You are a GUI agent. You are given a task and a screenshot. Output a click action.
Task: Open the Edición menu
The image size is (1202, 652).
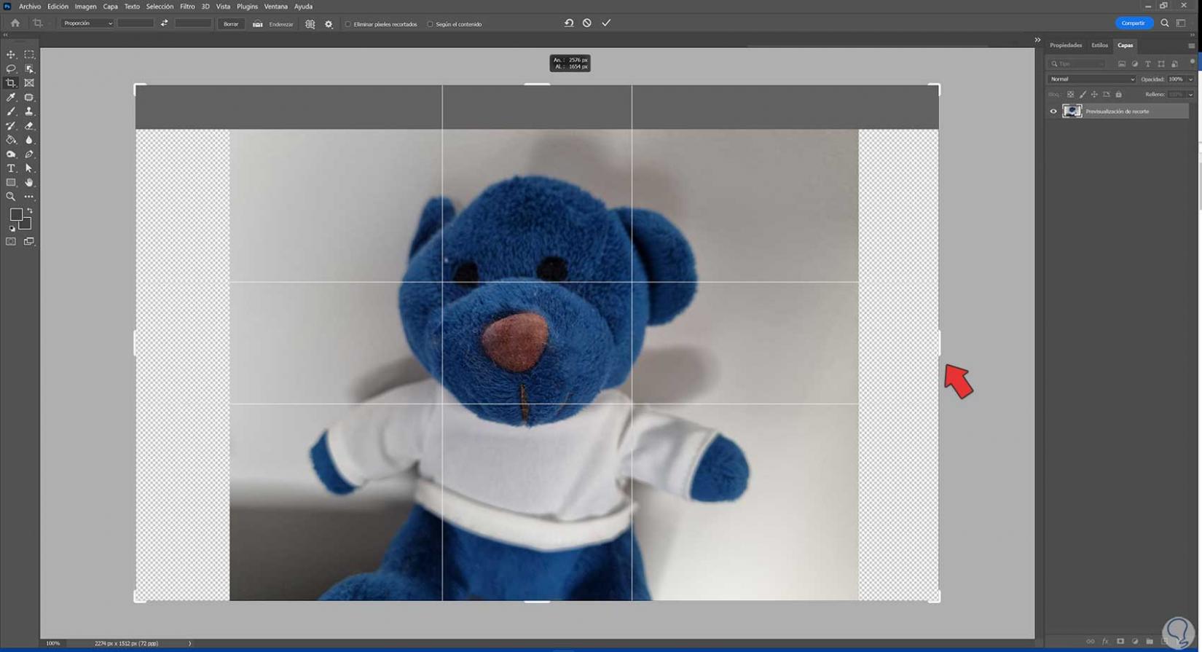(58, 7)
